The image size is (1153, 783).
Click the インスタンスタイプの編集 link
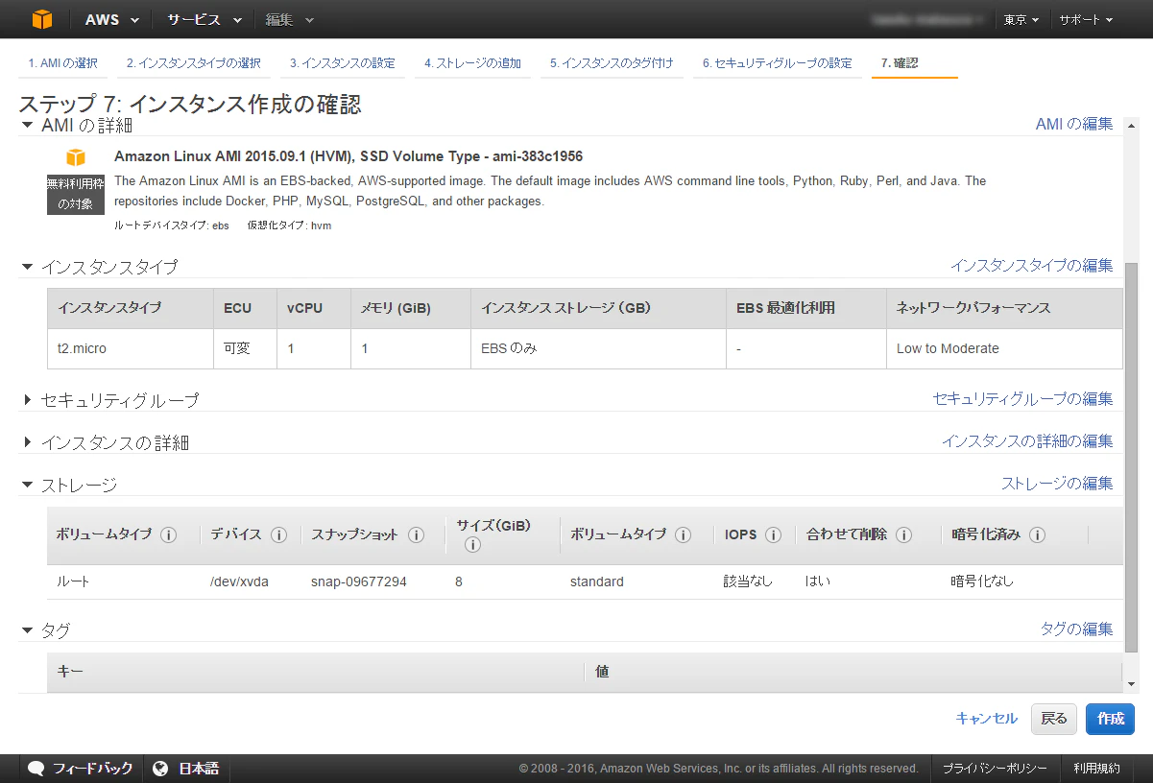[x=1032, y=266]
